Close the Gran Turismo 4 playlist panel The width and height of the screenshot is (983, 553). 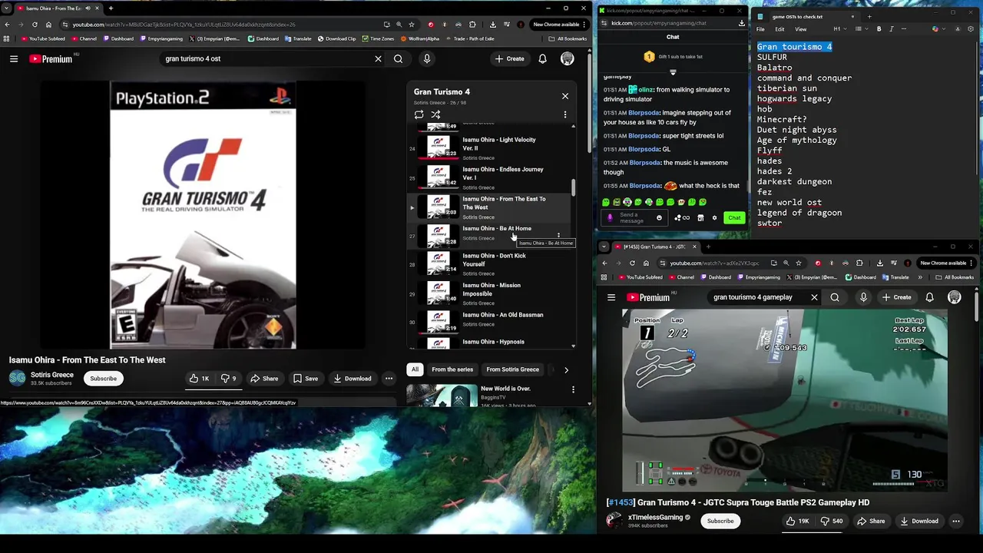(565, 96)
